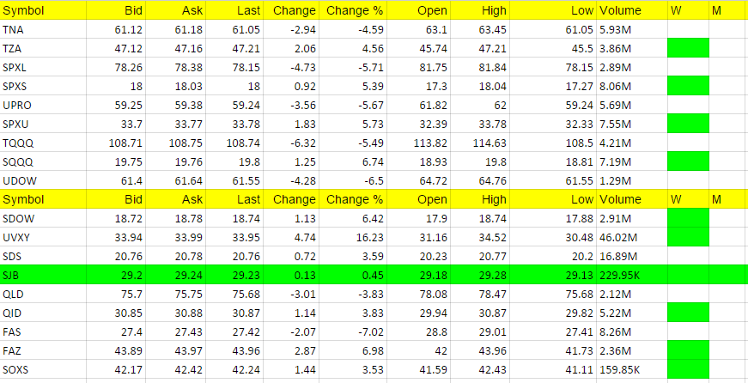Viewport: 748px width, 383px height.
Task: Click the green W cell for TZA
Action: click(689, 48)
